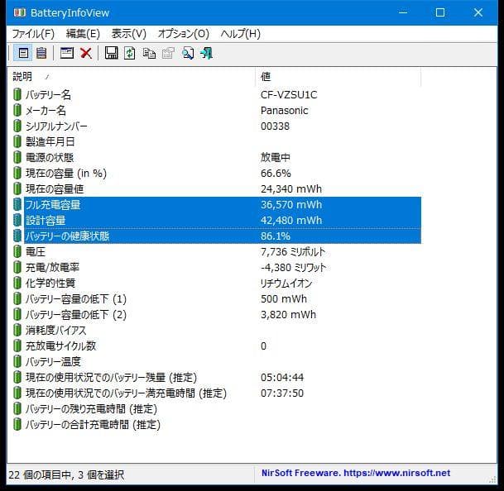Viewport: 504px width, 491px height.
Task: Click the 66.6% value cell
Action: tap(276, 173)
